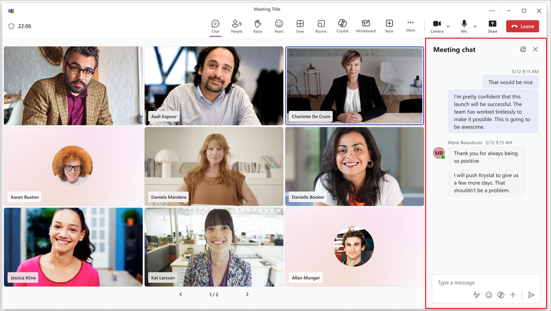551x311 pixels.
Task: Click the Type a message field
Action: pos(485,282)
